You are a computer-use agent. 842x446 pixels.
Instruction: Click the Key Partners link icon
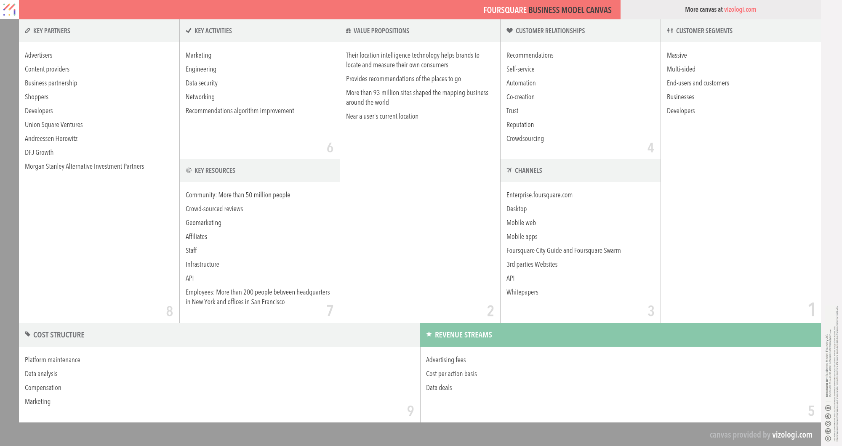(27, 31)
